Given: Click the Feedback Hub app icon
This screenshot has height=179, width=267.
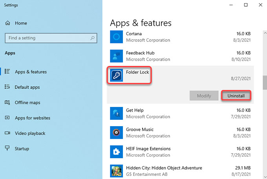Looking at the screenshot, I should 116,56.
